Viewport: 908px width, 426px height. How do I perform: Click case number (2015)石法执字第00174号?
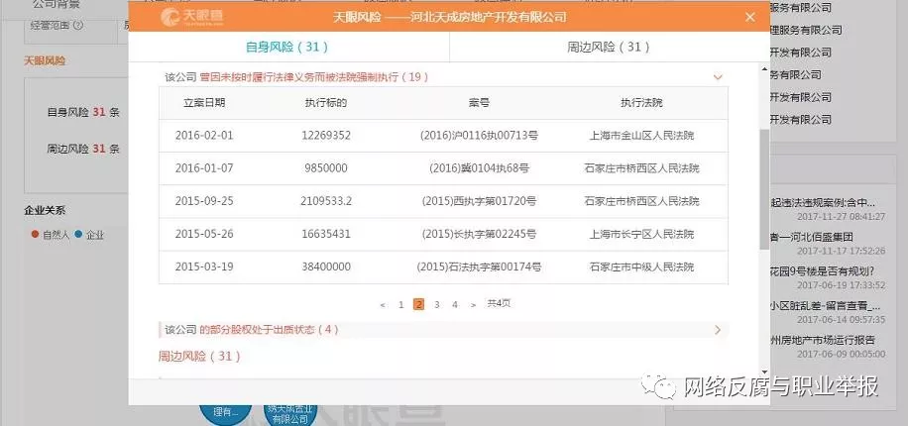[479, 266]
